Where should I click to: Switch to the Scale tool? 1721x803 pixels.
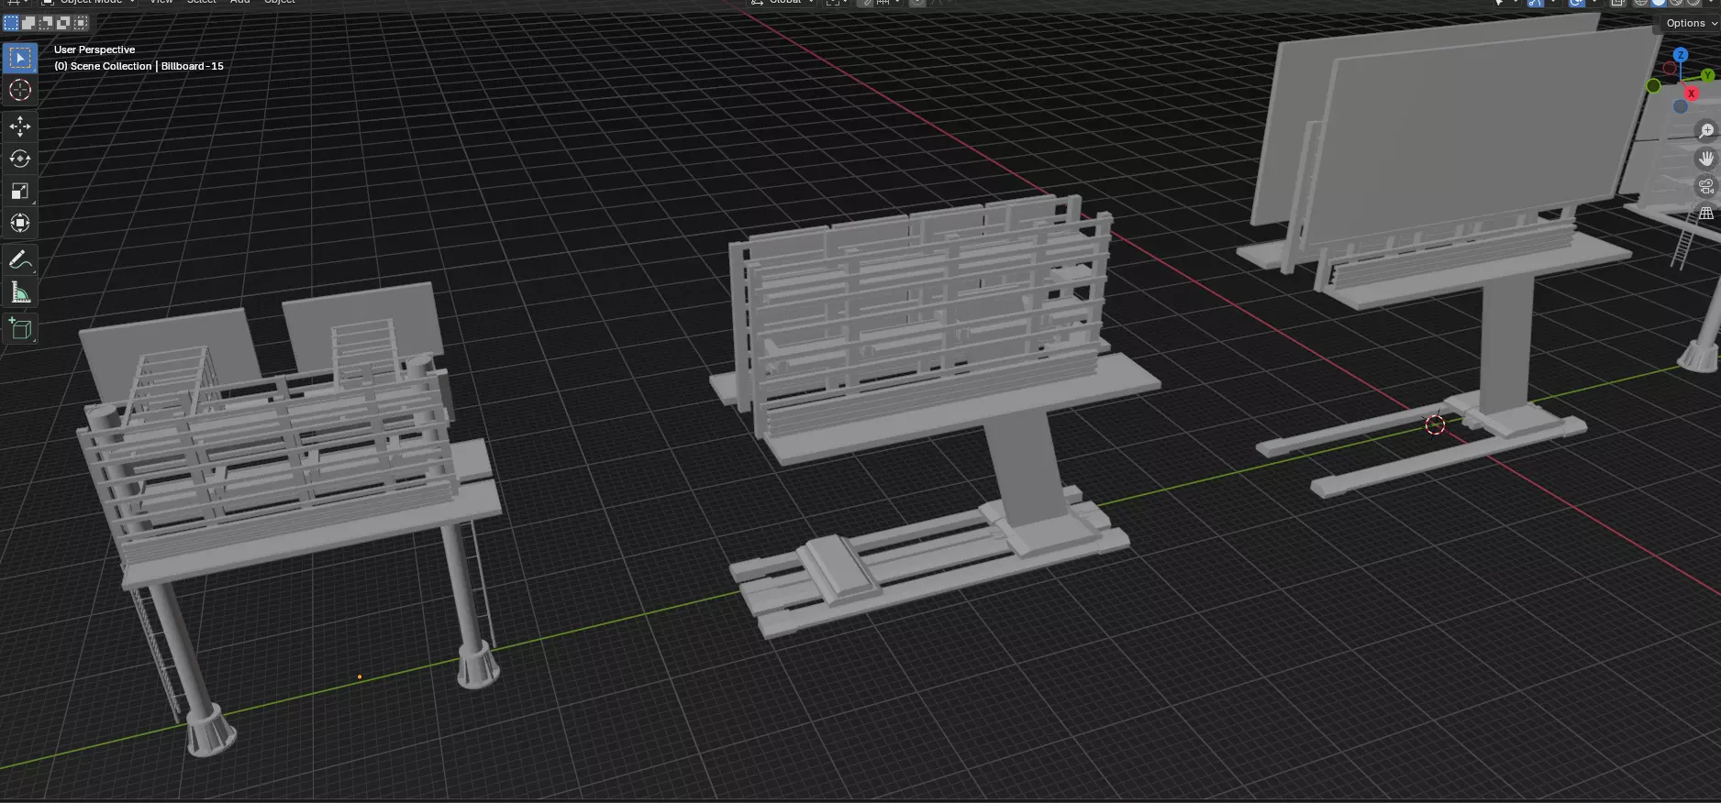pyautogui.click(x=20, y=191)
